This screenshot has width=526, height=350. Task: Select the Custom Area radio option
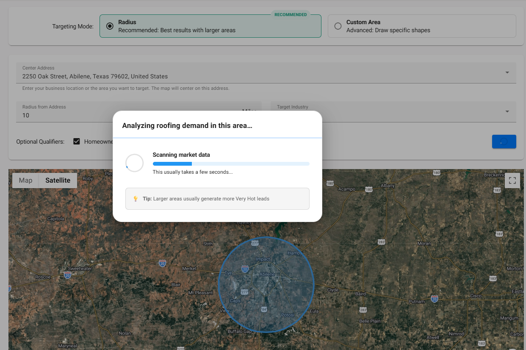click(x=338, y=26)
